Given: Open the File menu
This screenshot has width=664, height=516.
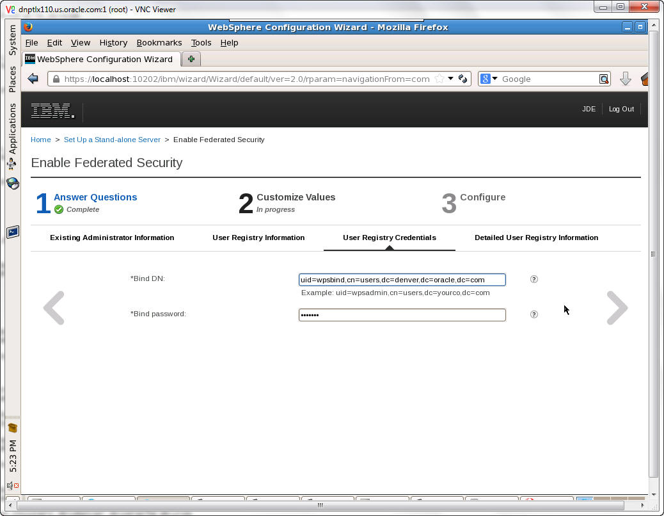Looking at the screenshot, I should [x=31, y=43].
